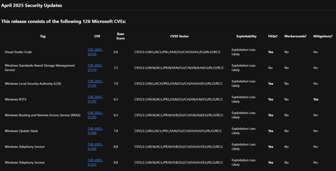
Task: Click Mitigations No in RRAS row
Action: 315,115
